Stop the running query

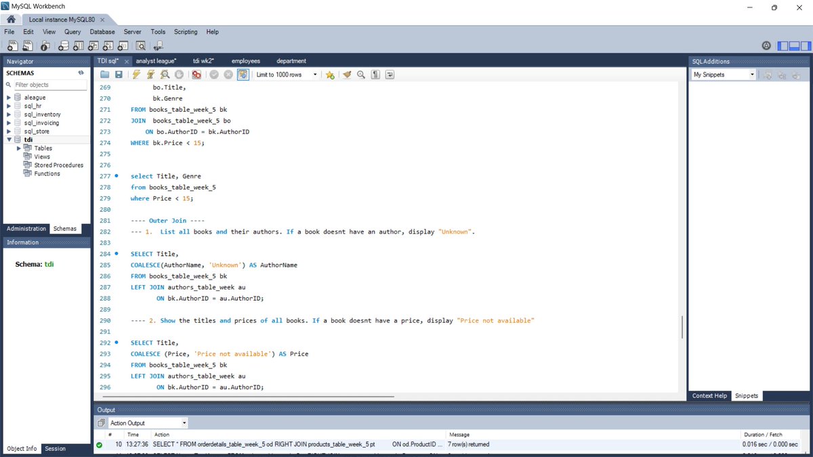coord(179,74)
